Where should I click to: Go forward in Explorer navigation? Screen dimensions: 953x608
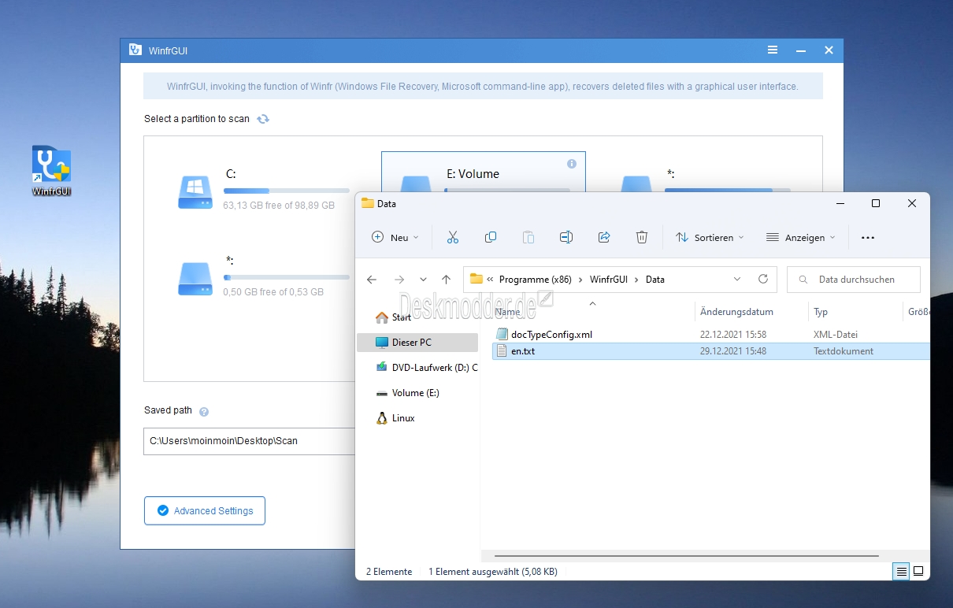[399, 280]
